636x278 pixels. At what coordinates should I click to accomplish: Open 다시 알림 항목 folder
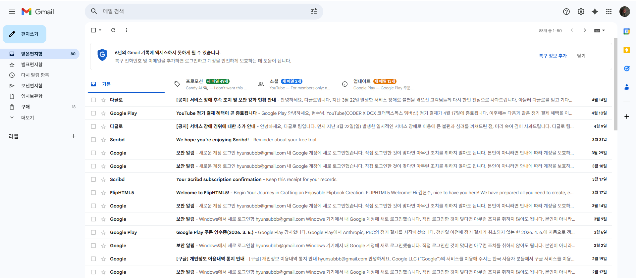click(40, 75)
